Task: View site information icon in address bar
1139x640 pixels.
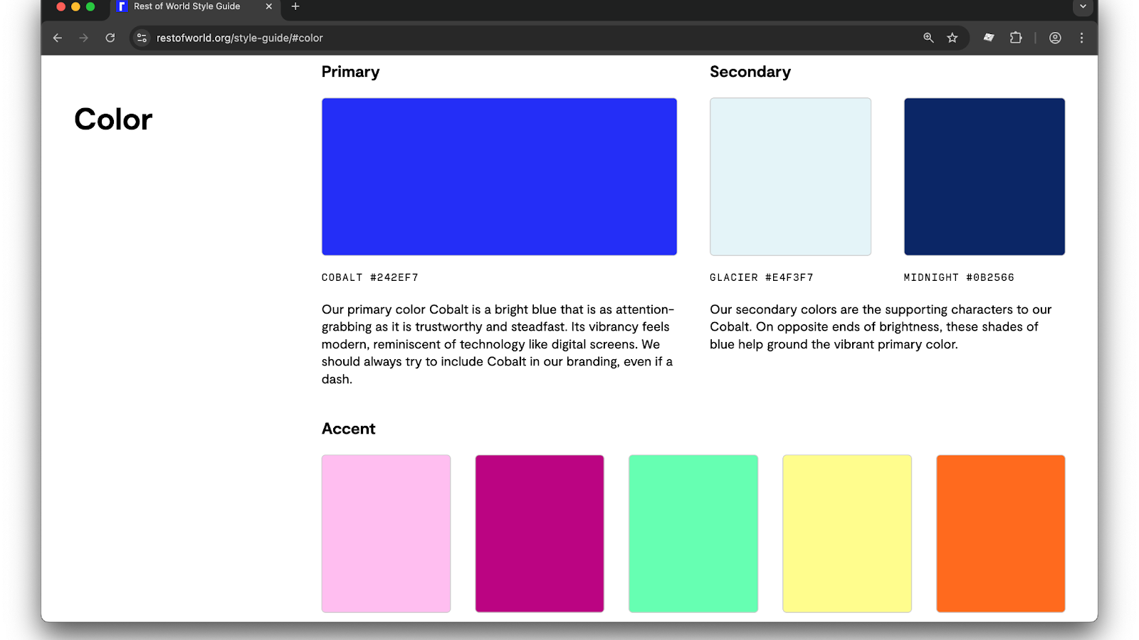Action: [142, 38]
